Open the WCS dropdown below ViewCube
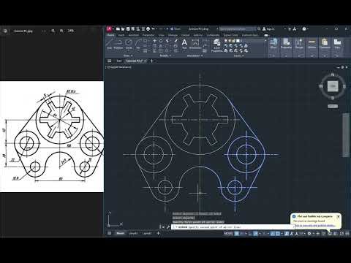This screenshot has height=263, width=351. point(333,106)
